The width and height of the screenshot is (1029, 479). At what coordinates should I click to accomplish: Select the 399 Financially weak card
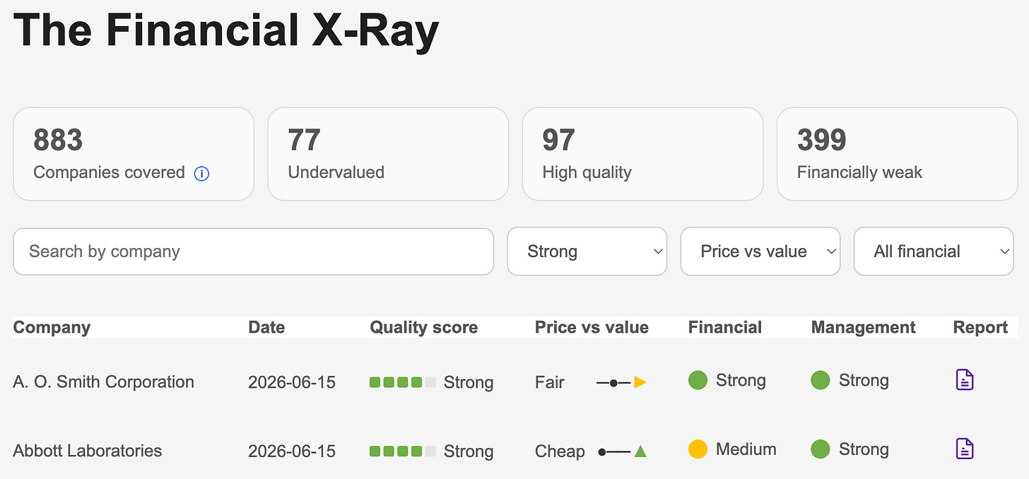click(898, 154)
